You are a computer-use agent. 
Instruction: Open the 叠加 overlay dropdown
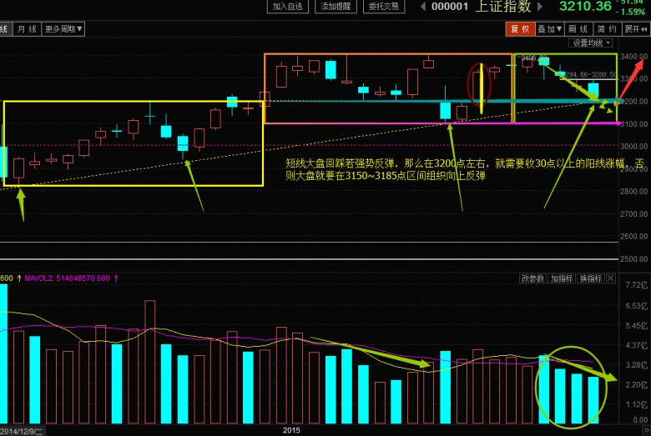(548, 28)
